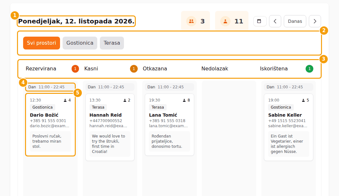This screenshot has width=339, height=196.
Task: Click the 19:30 time on Lana's card
Action: tap(155, 100)
